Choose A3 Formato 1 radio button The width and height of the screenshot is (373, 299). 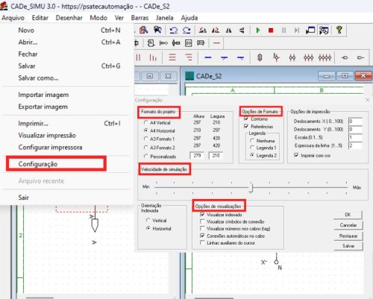146,139
